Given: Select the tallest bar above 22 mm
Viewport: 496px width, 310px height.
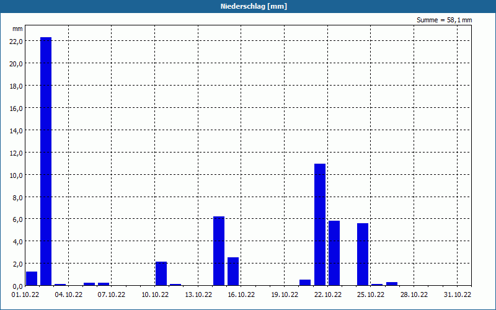Looking at the screenshot, I should pos(46,161).
